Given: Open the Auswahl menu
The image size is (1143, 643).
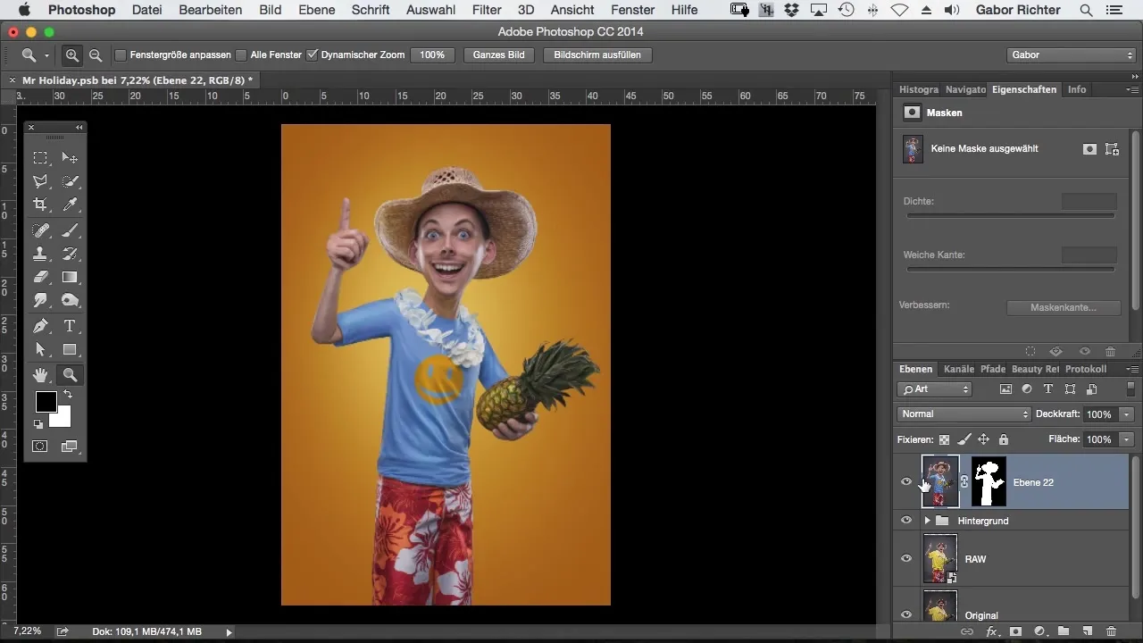Looking at the screenshot, I should pos(430,10).
